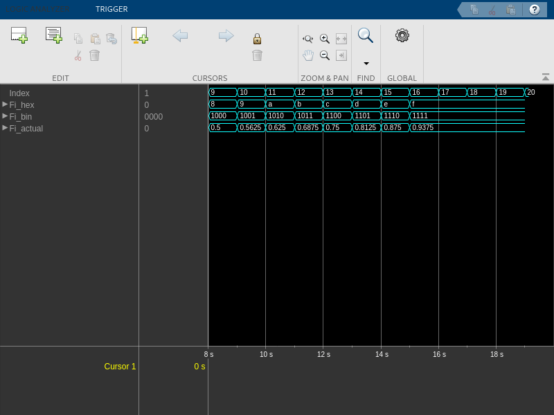This screenshot has height=415, width=554.
Task: Select the Cursor 1 label
Action: click(120, 367)
